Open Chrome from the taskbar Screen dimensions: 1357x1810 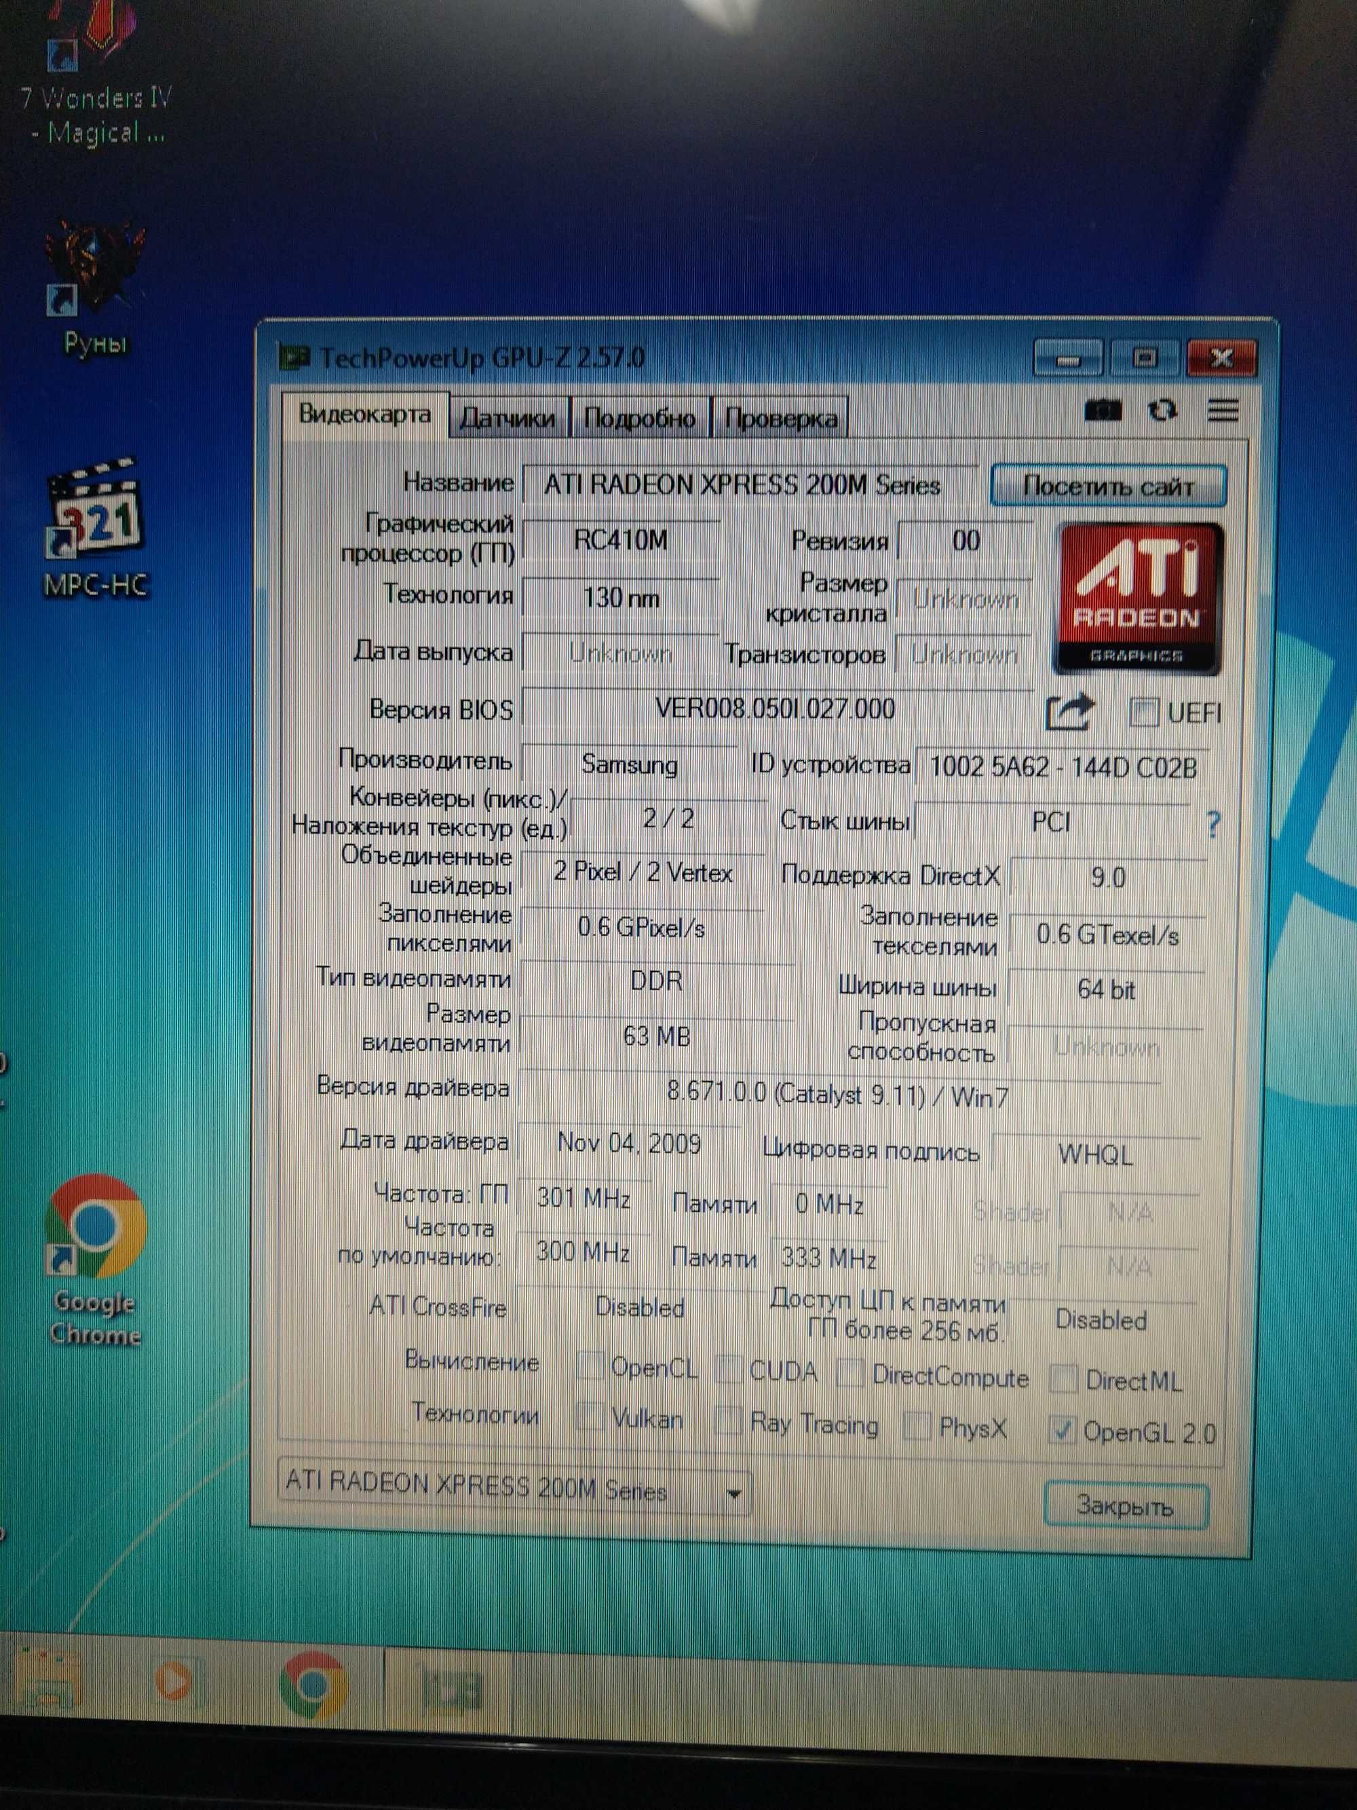tap(313, 1684)
